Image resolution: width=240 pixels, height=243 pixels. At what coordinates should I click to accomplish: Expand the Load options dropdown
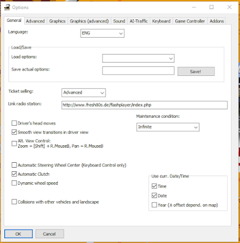point(138,58)
